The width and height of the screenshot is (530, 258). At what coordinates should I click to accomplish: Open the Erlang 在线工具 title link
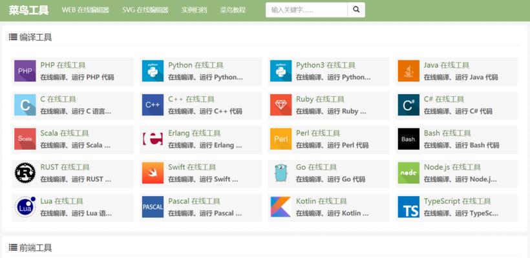coord(195,134)
